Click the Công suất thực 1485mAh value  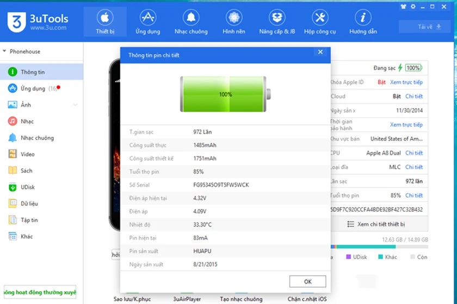click(x=205, y=145)
